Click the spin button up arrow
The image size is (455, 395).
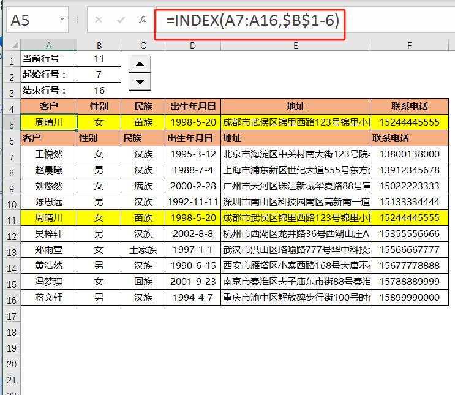click(140, 64)
